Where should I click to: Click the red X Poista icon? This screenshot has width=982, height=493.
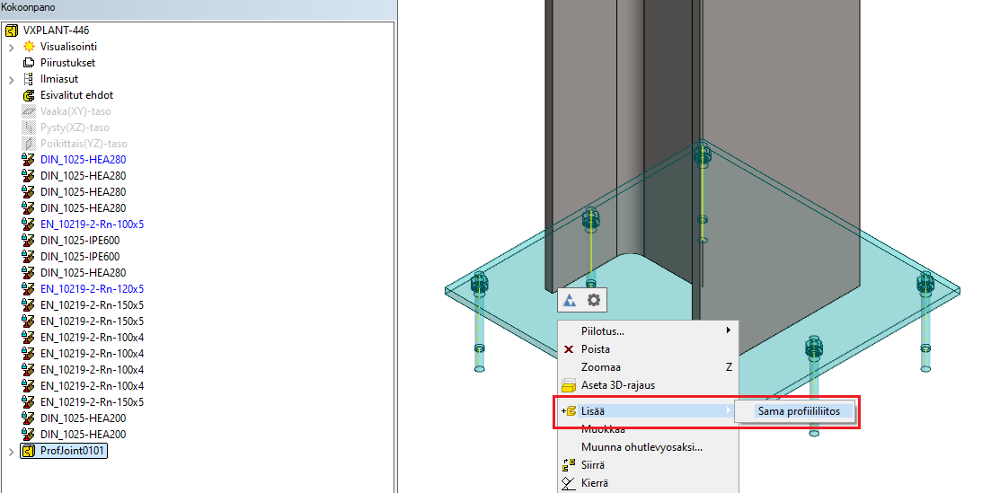pos(568,349)
